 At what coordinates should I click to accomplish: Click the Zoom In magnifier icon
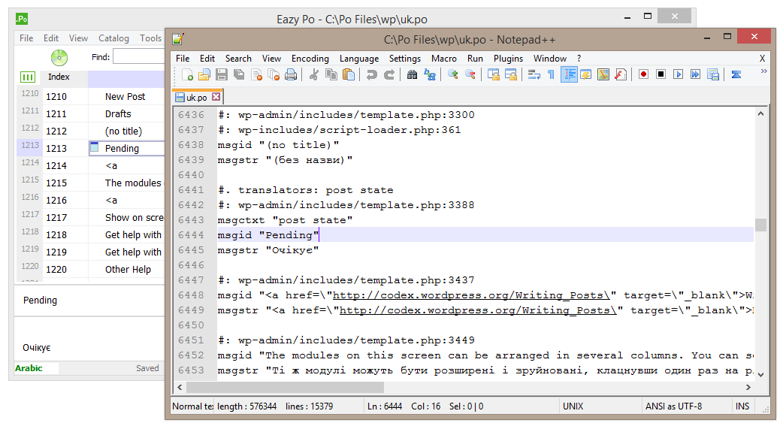point(453,74)
